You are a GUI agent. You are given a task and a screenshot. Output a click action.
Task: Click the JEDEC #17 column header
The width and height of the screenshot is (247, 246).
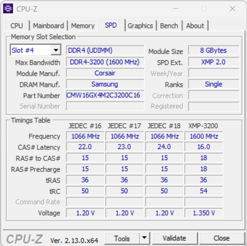coord(124,126)
